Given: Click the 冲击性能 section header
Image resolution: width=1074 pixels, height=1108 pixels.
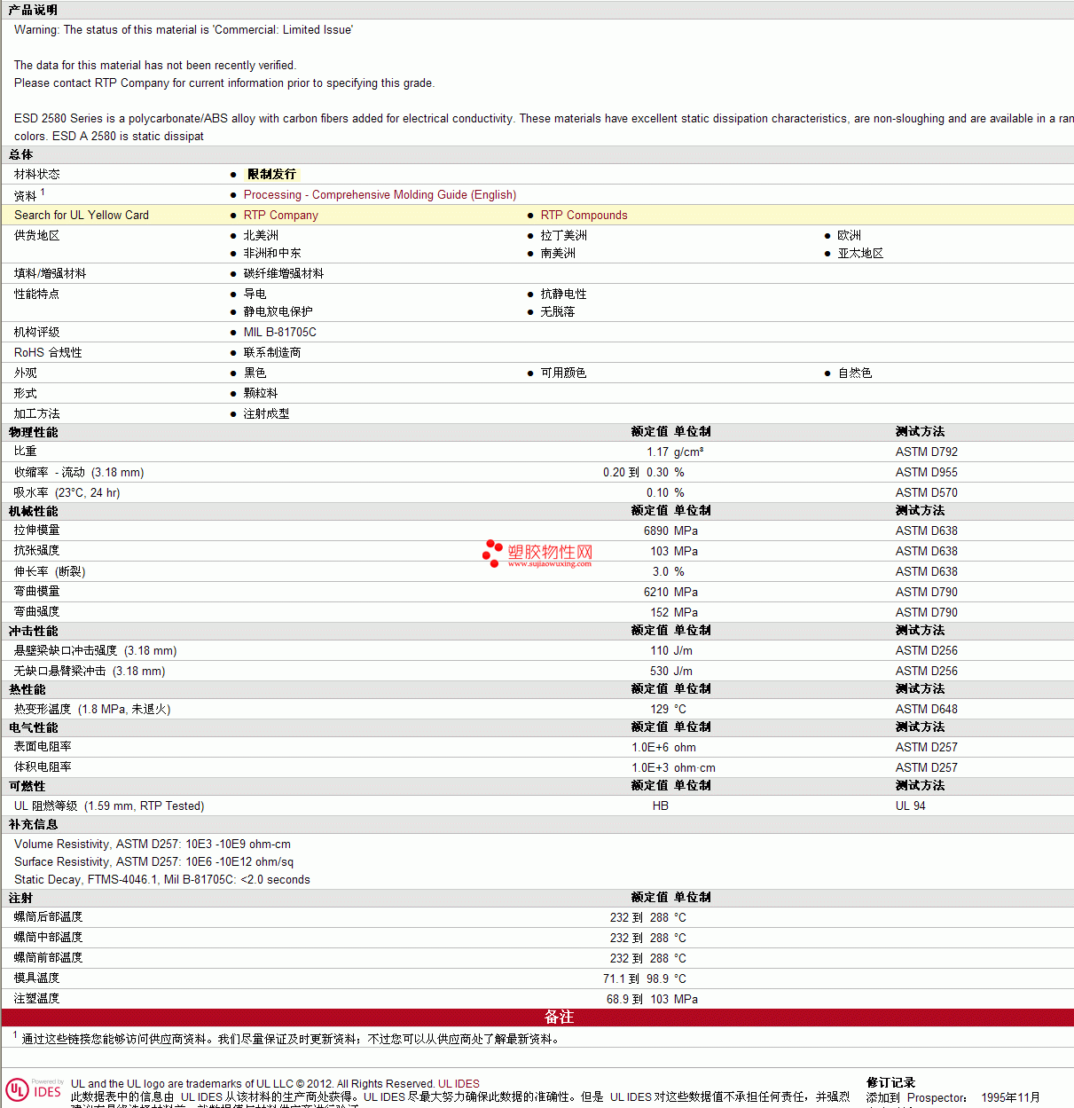Looking at the screenshot, I should 34,632.
